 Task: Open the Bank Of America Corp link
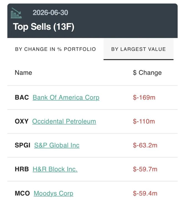click(66, 98)
